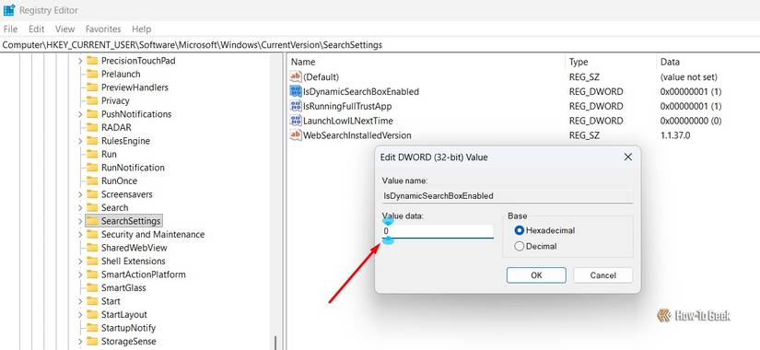Click the PrecisionTouchPad folder icon
The image size is (760, 350).
point(92,61)
